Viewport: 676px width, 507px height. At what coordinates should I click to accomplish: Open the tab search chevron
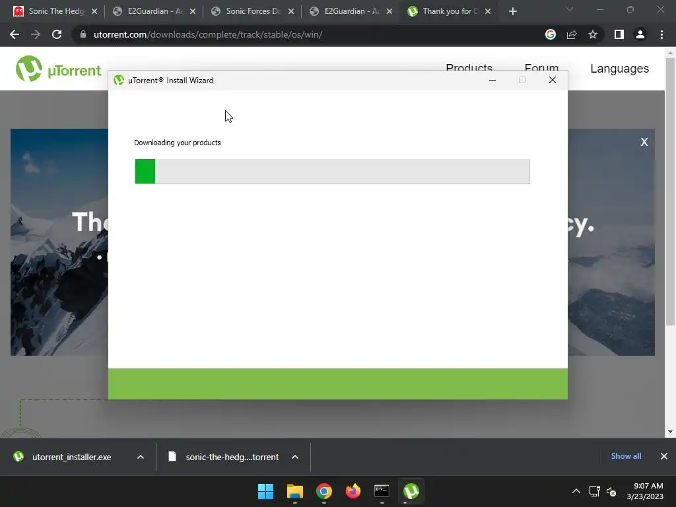(x=570, y=9)
